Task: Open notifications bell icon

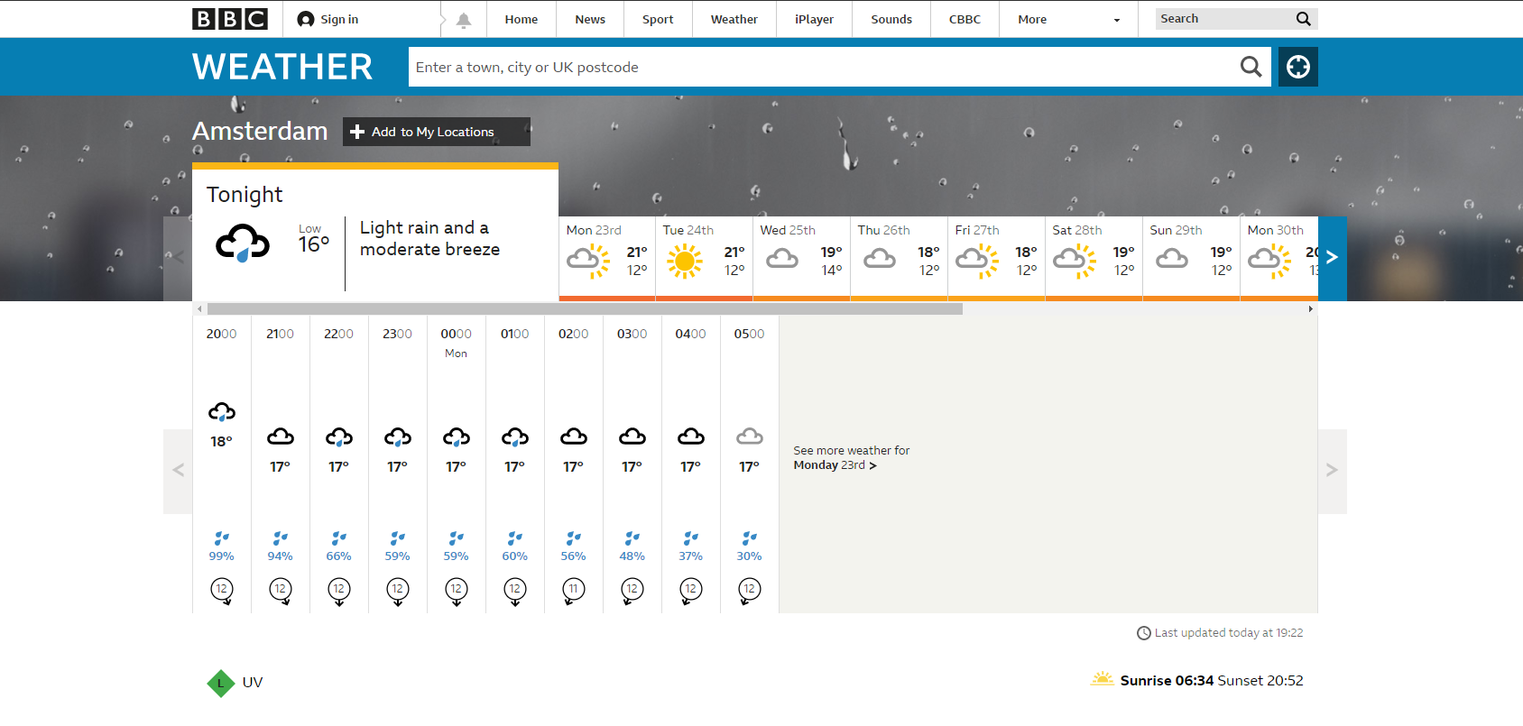Action: (464, 20)
